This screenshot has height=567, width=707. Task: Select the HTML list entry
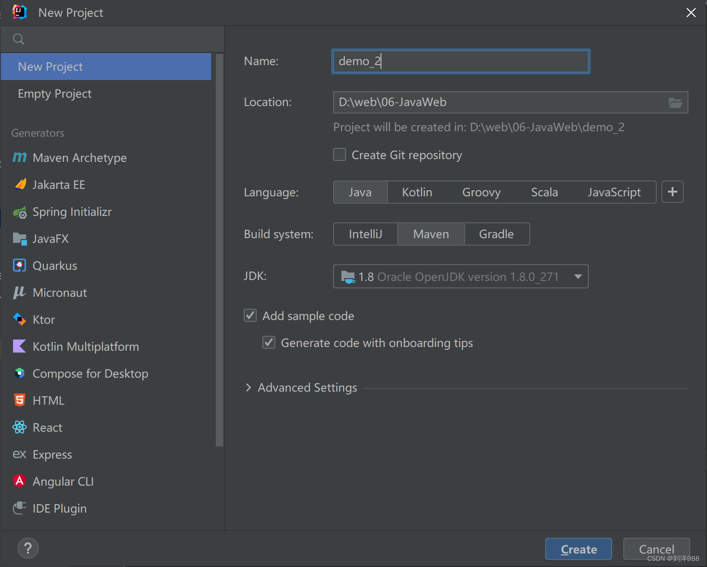106,400
